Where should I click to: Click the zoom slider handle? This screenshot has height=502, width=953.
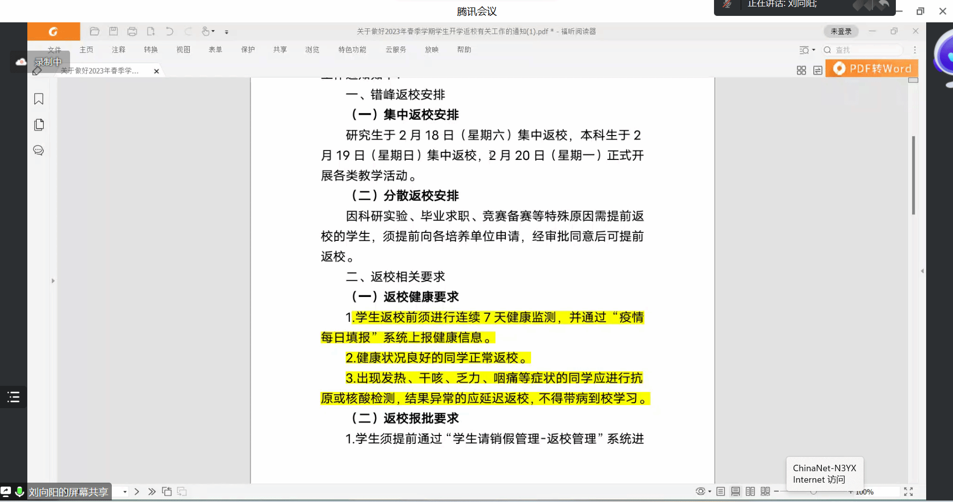coord(813,492)
